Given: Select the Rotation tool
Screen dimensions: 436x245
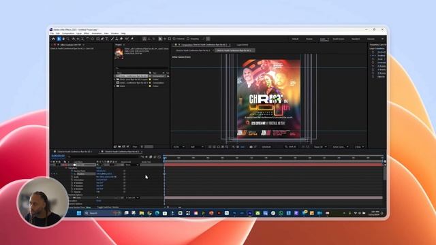Looking at the screenshot, I should pos(88,39).
